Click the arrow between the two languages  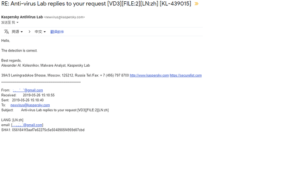click(x=30, y=32)
